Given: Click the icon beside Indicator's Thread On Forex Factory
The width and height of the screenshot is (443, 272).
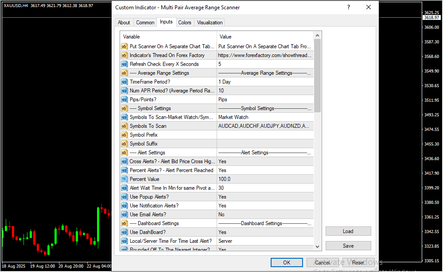Looking at the screenshot, I should coord(124,55).
